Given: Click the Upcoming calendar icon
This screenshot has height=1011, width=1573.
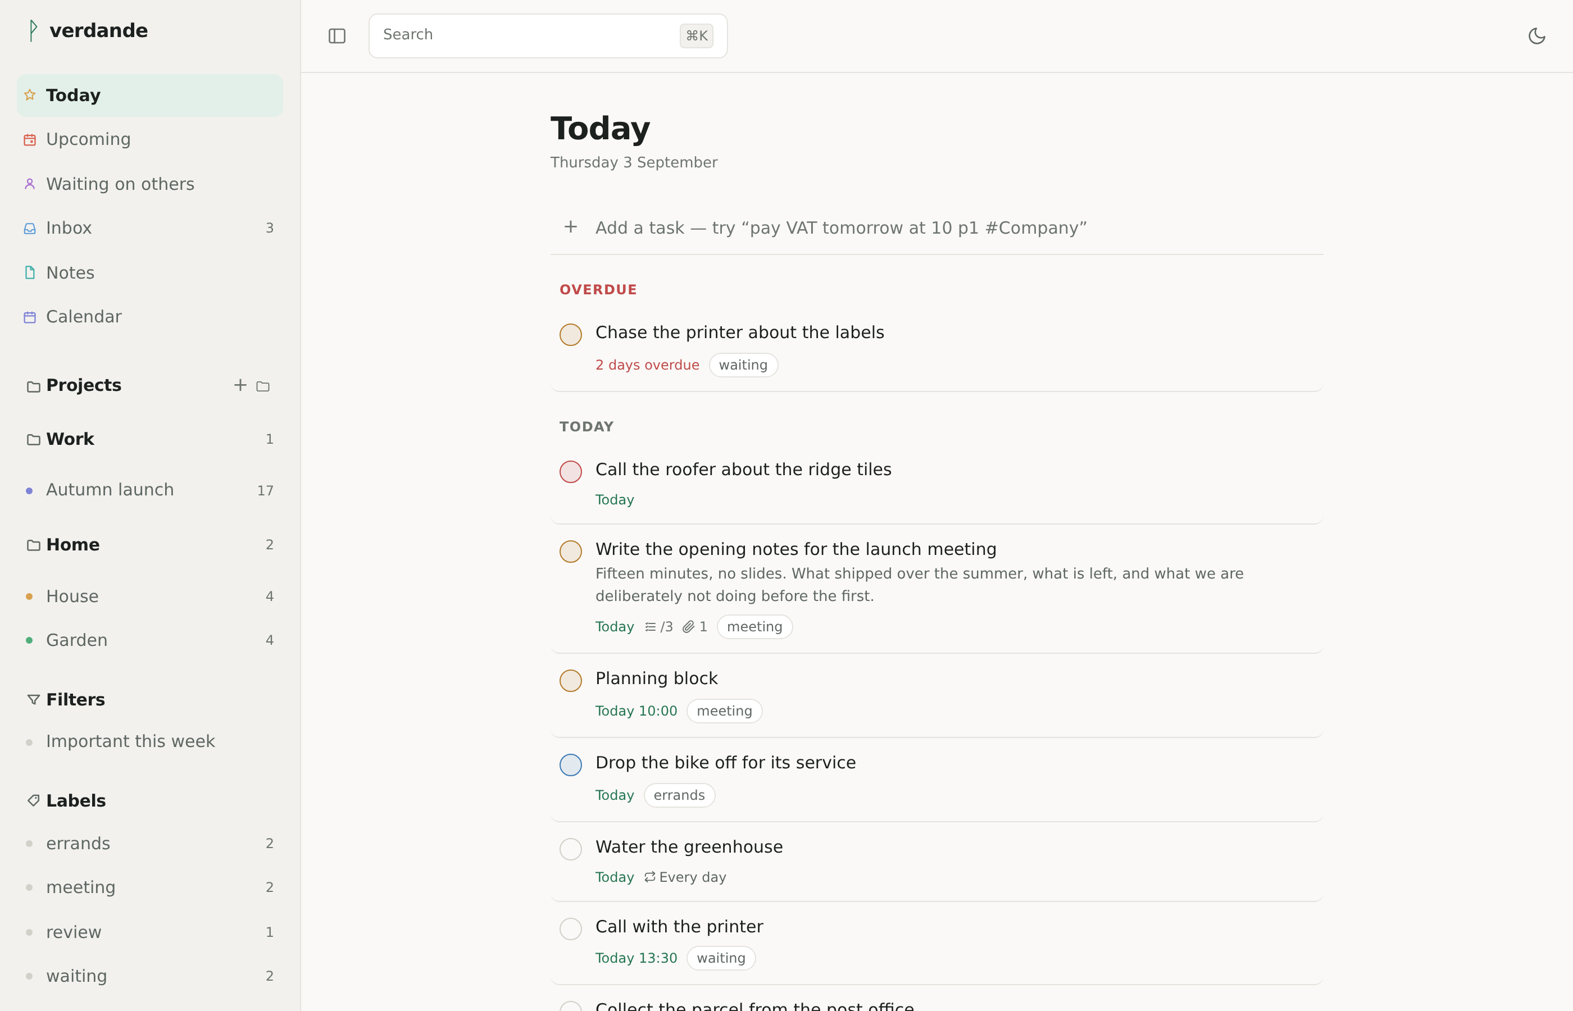Looking at the screenshot, I should click(30, 140).
